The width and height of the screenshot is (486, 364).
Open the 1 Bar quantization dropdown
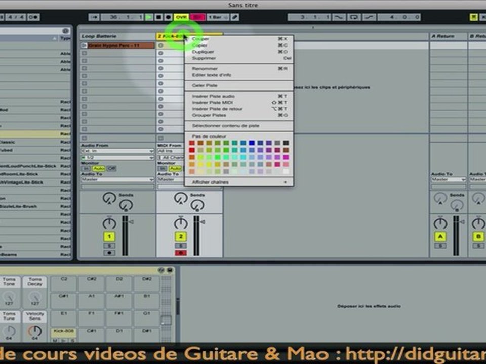point(218,17)
